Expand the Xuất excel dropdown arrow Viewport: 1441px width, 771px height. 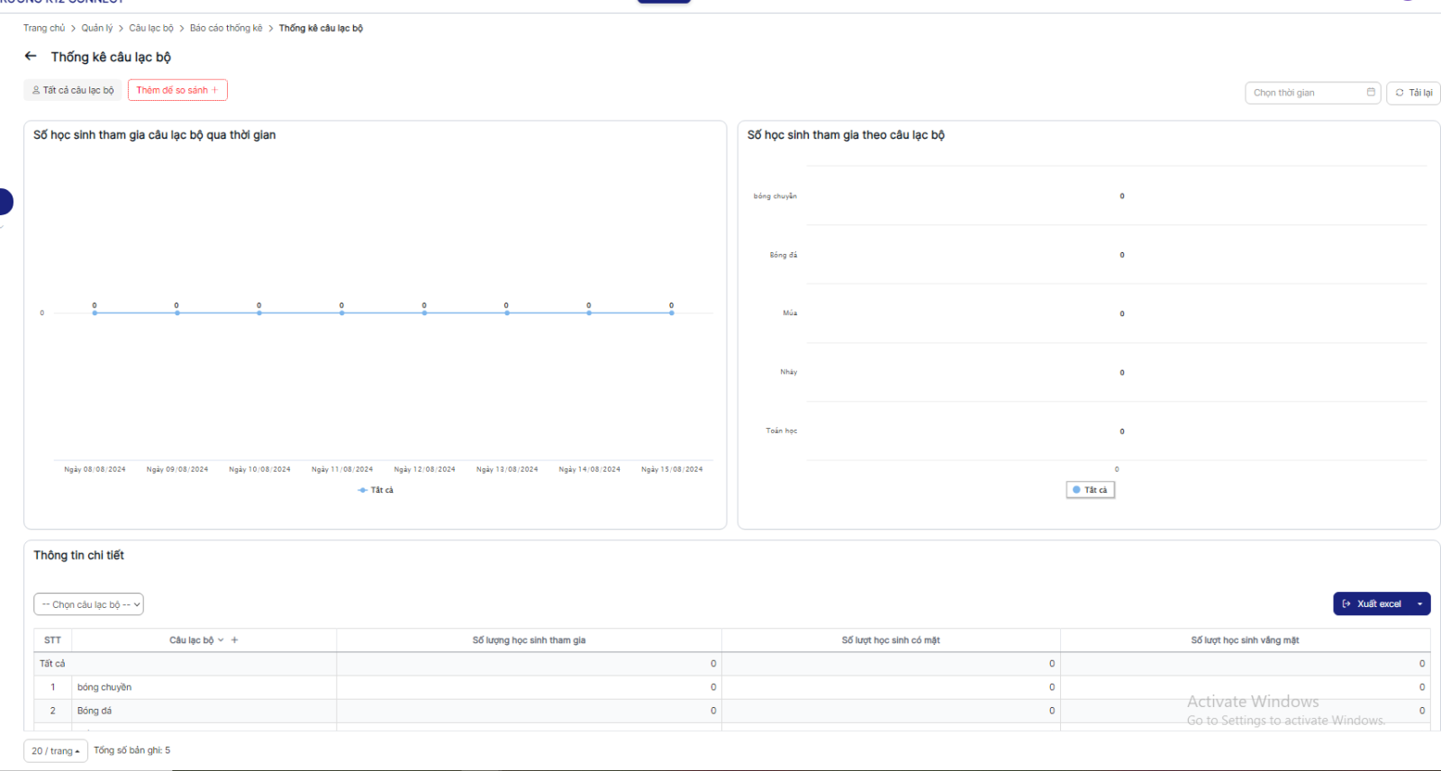click(x=1420, y=603)
